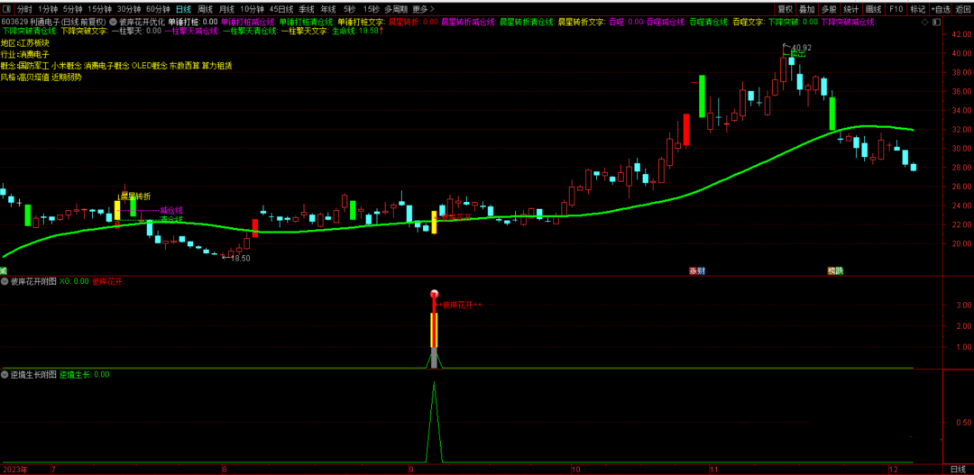Click the 卖出 sell signal near 40.92
The width and height of the screenshot is (974, 475).
[797, 54]
